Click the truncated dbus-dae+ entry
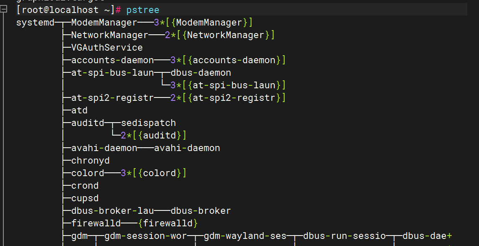 [x=427, y=236]
